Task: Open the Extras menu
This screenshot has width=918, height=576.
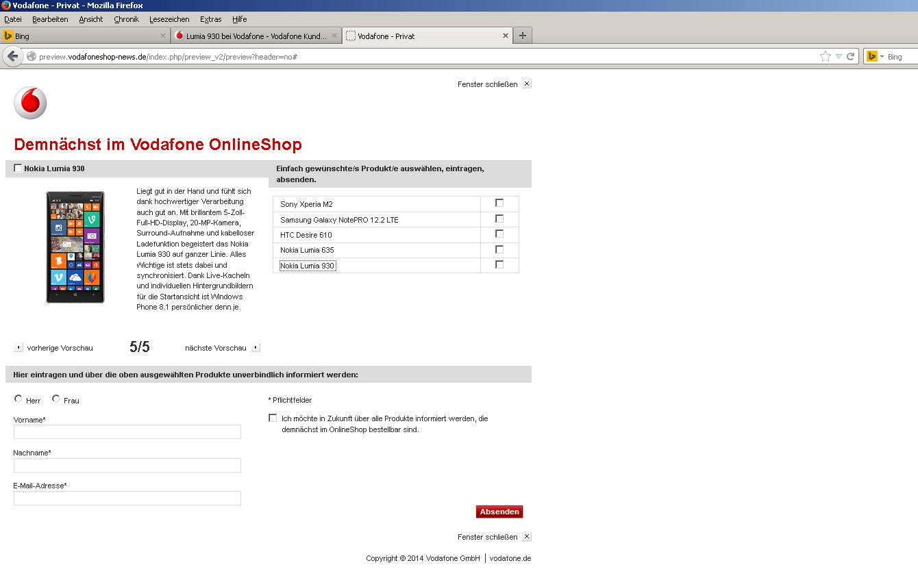Action: [x=211, y=19]
